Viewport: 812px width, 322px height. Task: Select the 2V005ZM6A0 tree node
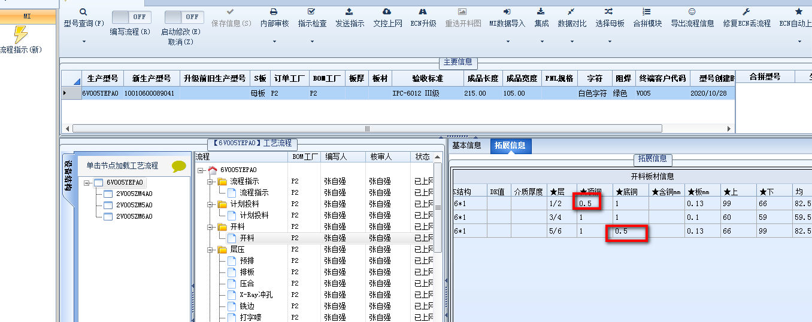134,216
